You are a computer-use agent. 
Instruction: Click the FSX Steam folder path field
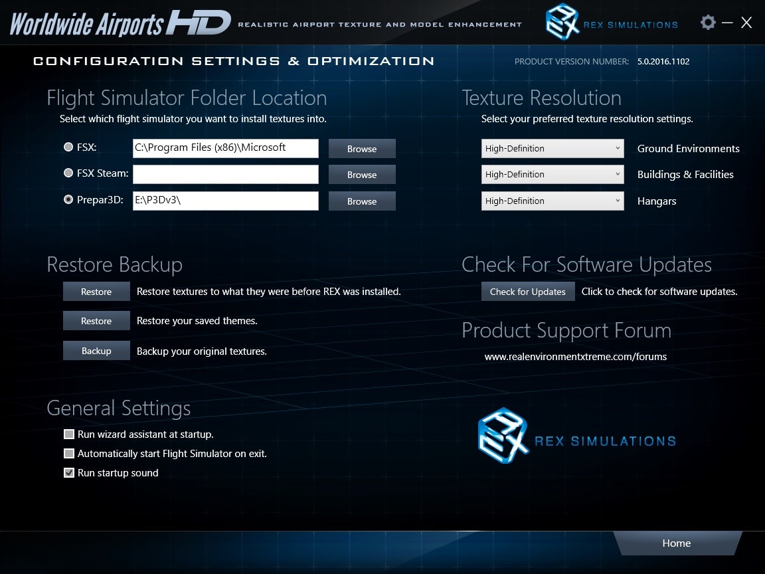226,175
